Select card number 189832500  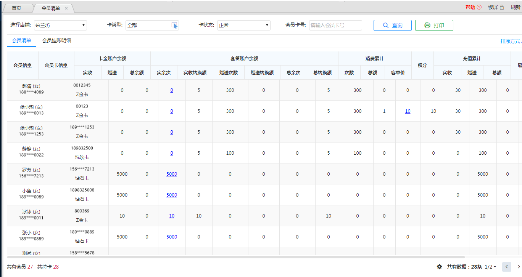[82, 148]
